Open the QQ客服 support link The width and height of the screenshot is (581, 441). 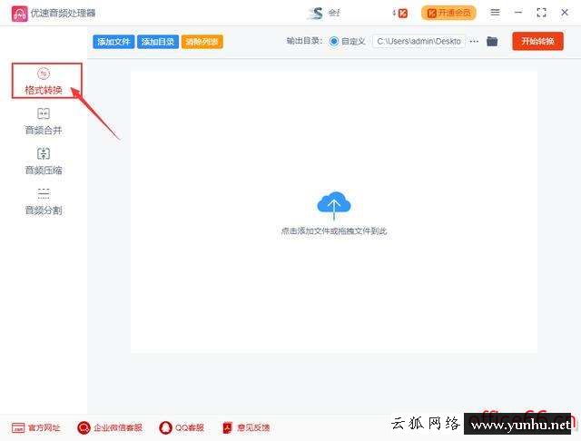coord(182,427)
